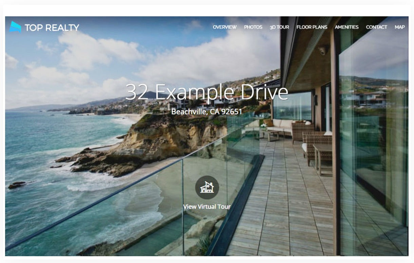The image size is (414, 263).
Task: Click the View Virtual Tour label
Action: tap(207, 207)
